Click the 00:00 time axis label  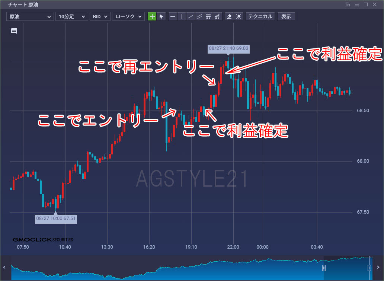[263, 247]
